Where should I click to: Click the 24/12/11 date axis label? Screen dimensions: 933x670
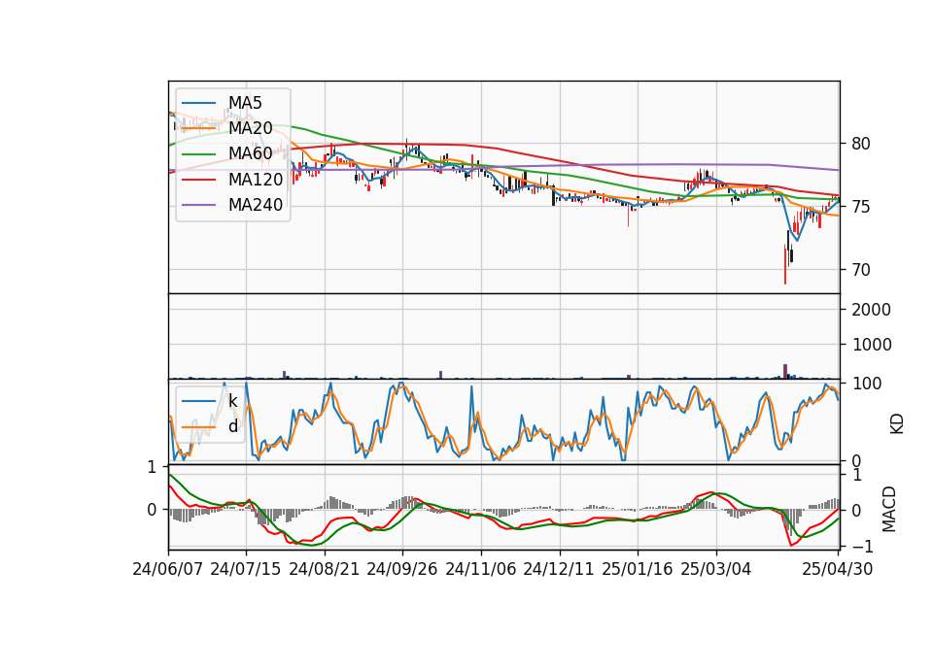(x=559, y=569)
